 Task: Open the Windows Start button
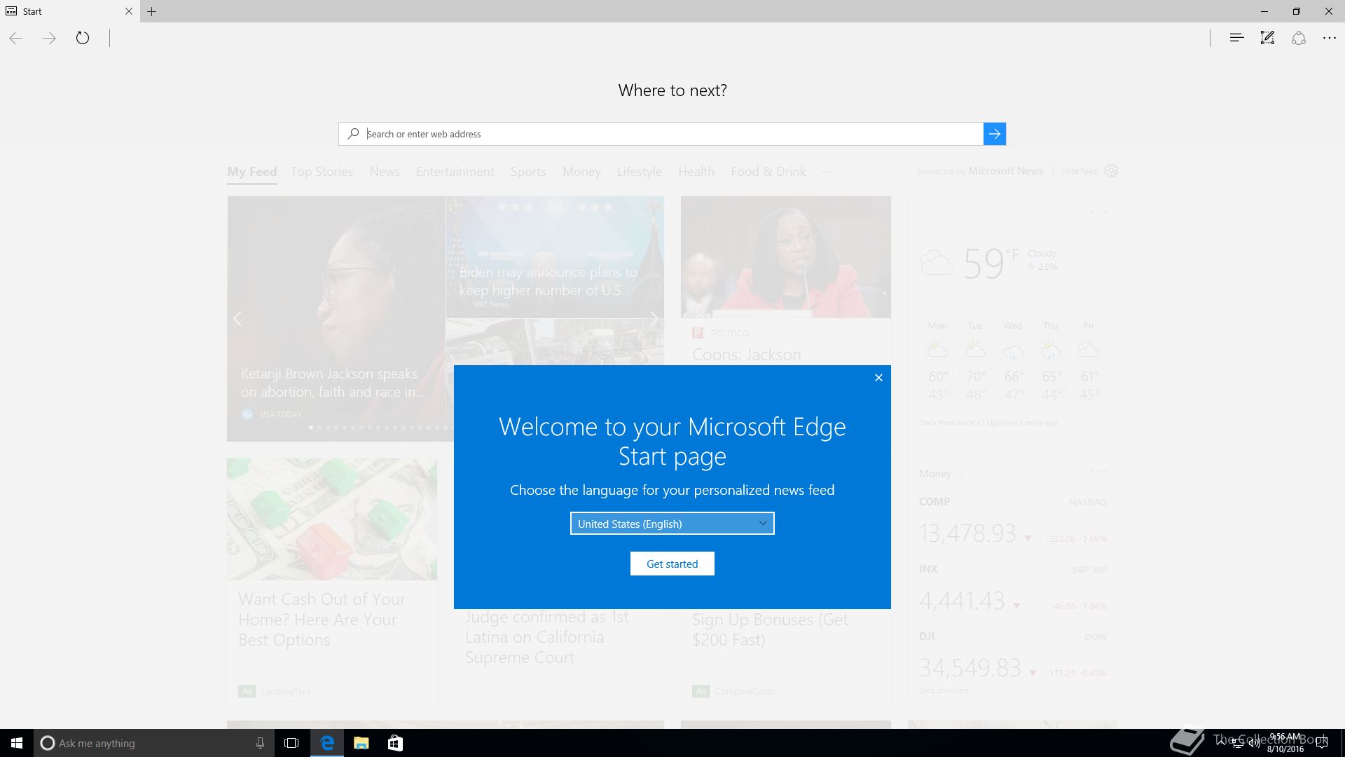tap(17, 743)
